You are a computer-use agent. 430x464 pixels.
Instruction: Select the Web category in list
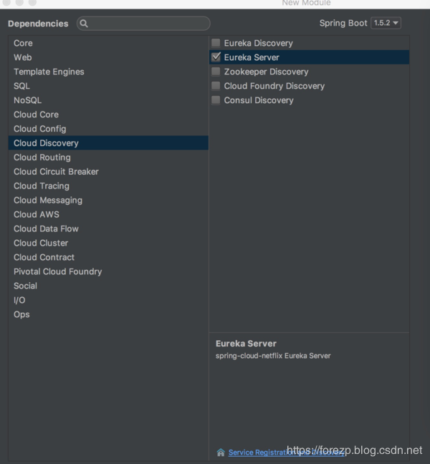click(23, 57)
